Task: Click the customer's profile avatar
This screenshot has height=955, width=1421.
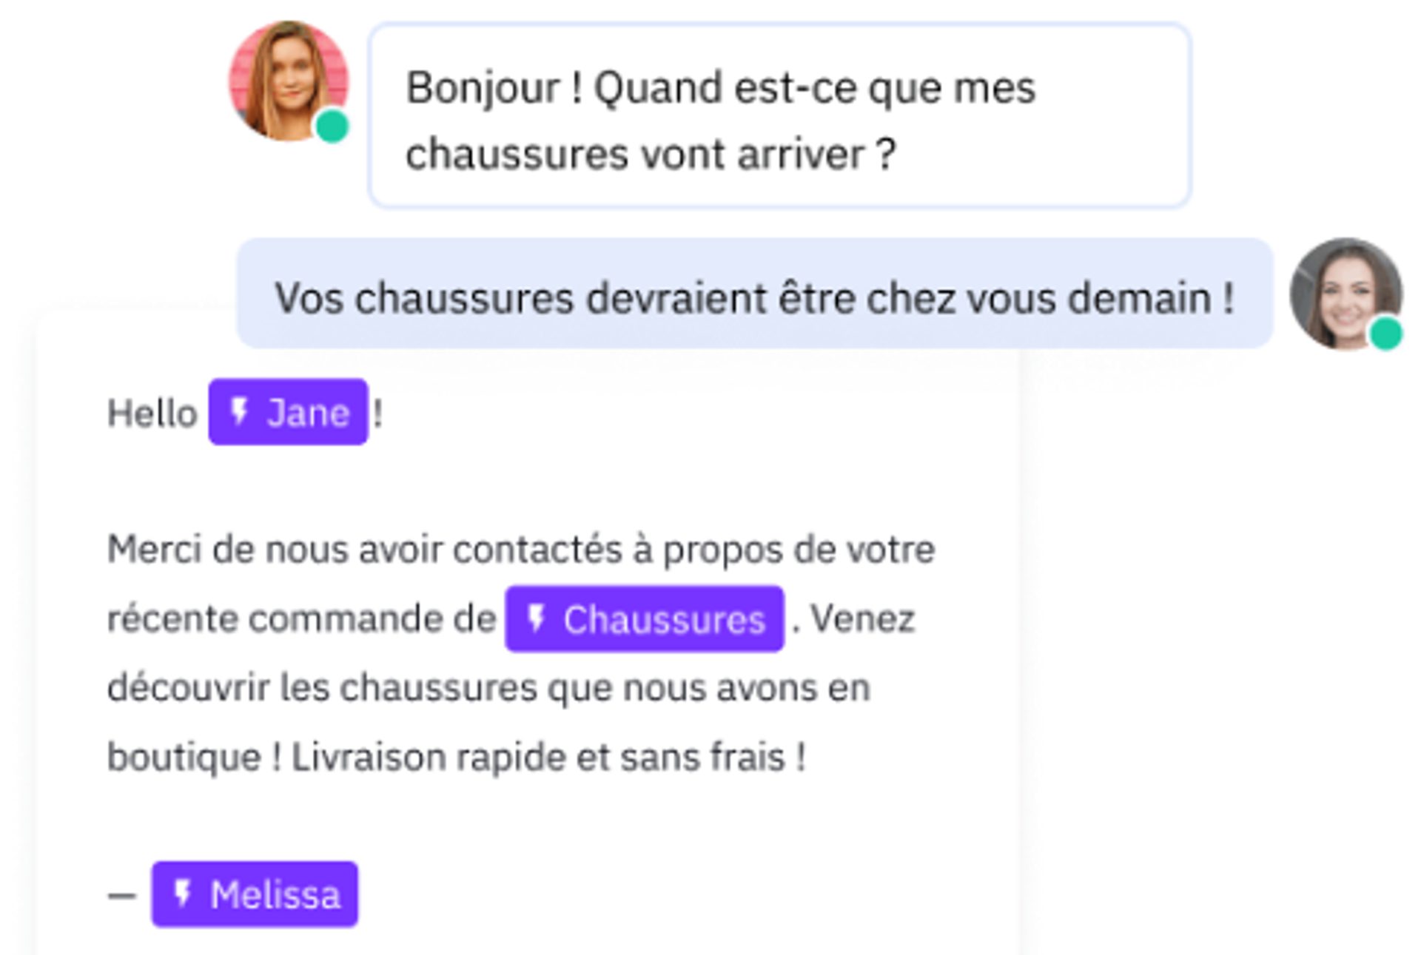Action: coord(287,80)
